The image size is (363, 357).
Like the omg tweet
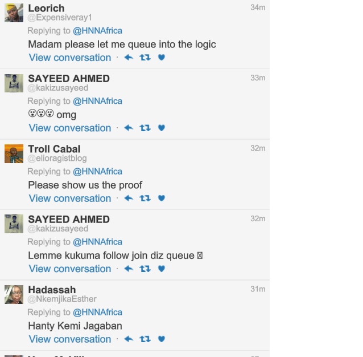click(x=162, y=128)
